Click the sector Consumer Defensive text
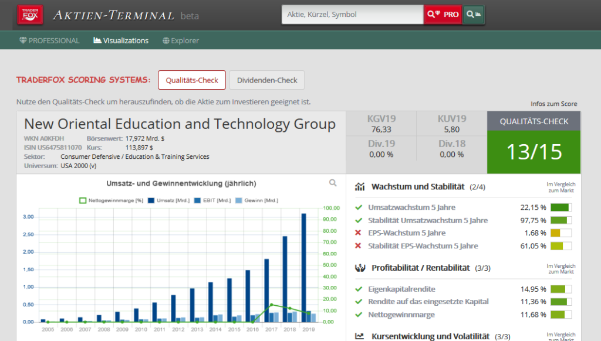Image resolution: width=601 pixels, height=341 pixels. click(x=135, y=156)
